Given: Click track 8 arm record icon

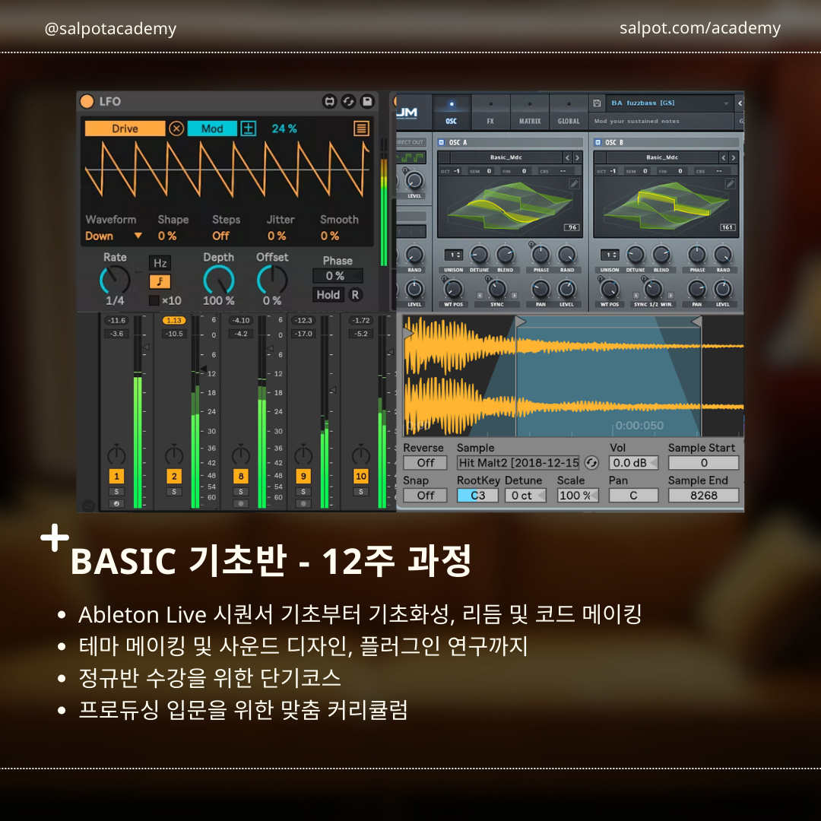Looking at the screenshot, I should [x=240, y=504].
